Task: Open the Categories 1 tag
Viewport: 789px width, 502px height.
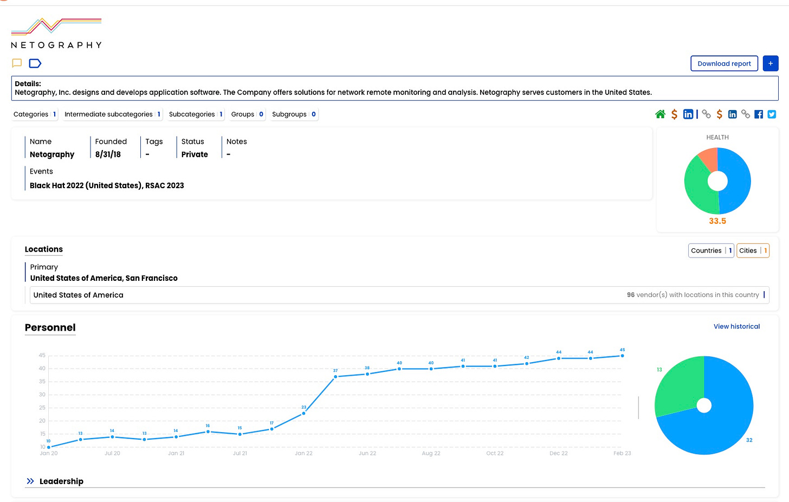Action: tap(35, 114)
